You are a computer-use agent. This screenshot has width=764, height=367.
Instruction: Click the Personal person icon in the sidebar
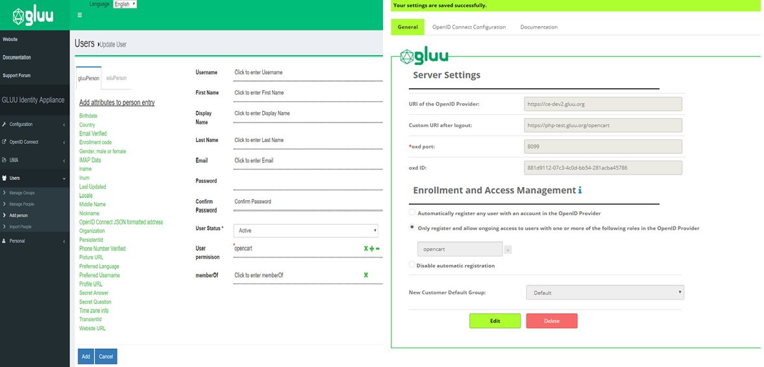coord(5,241)
